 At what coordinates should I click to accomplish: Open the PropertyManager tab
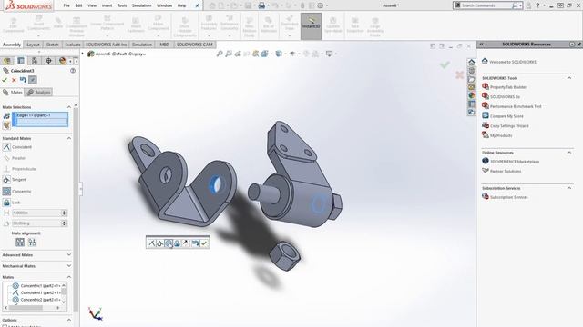point(21,61)
